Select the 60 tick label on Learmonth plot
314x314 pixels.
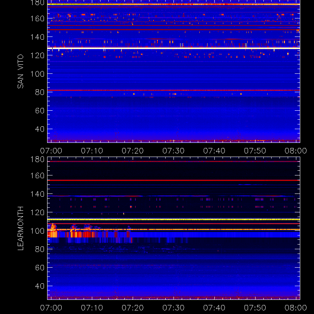40,268
